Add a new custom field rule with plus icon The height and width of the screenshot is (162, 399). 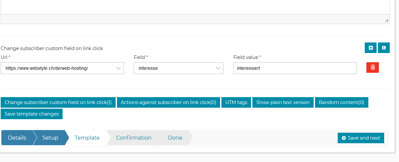[x=371, y=48]
